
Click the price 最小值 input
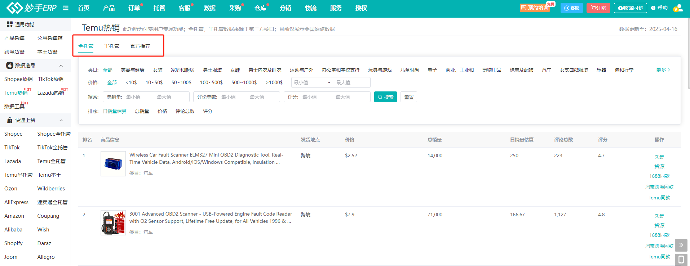pyautogui.click(x=309, y=82)
